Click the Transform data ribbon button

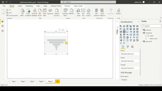click(66, 12)
